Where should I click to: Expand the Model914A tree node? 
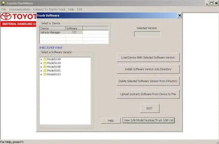[x=41, y=63]
